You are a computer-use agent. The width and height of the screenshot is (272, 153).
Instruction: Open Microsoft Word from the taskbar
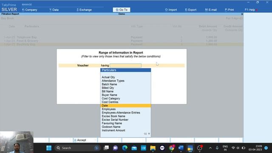tap(181, 148)
